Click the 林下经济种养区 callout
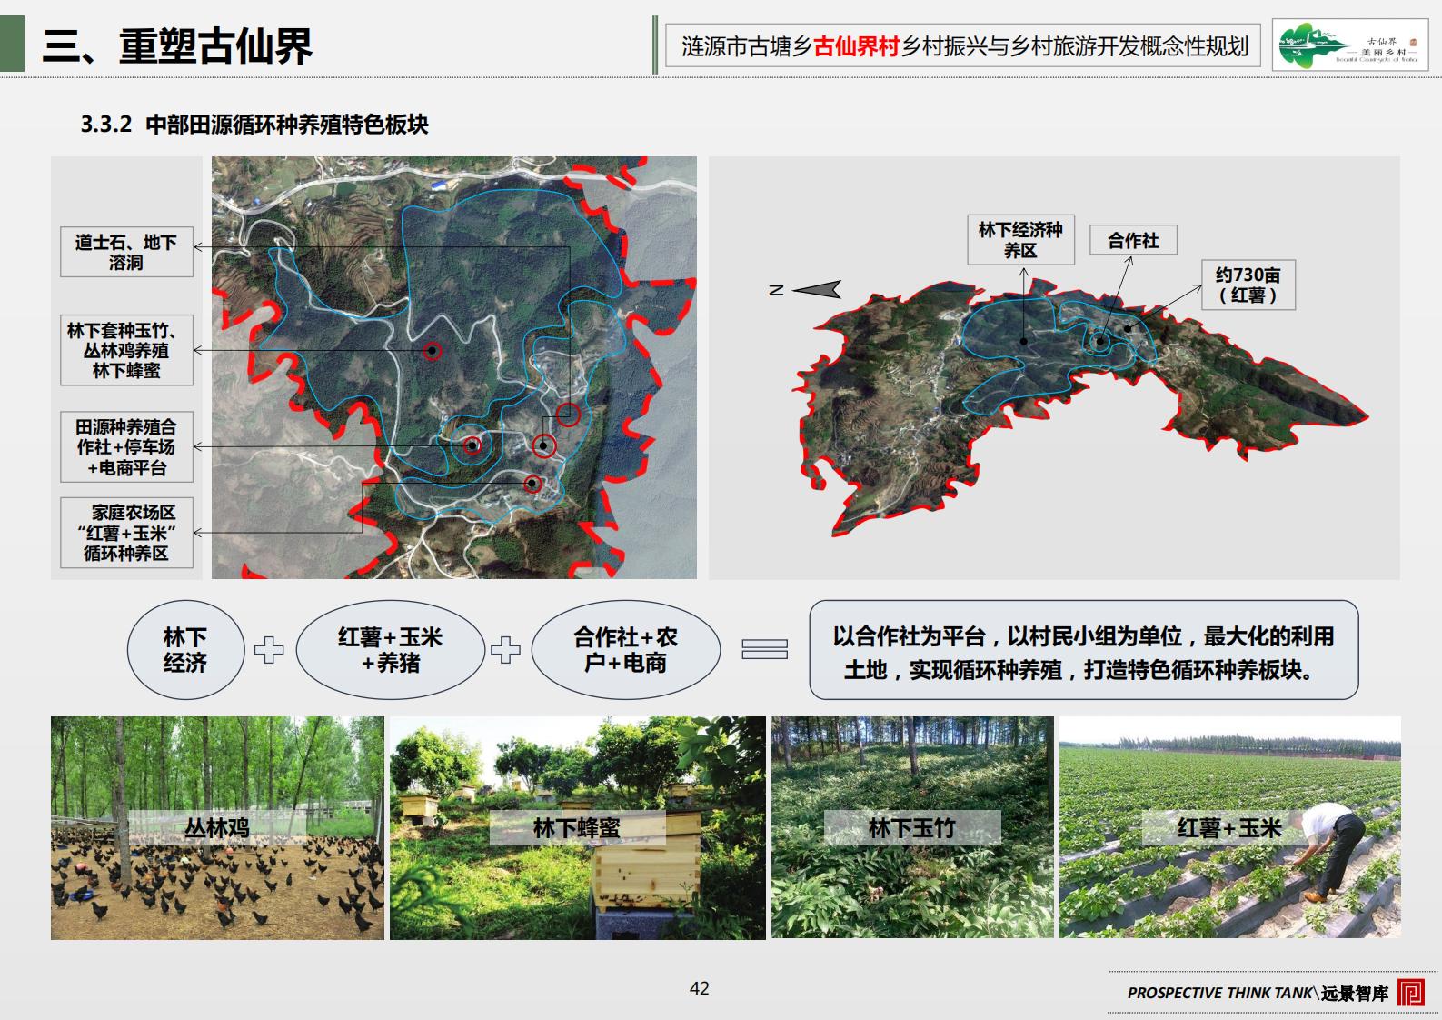 pyautogui.click(x=1020, y=240)
